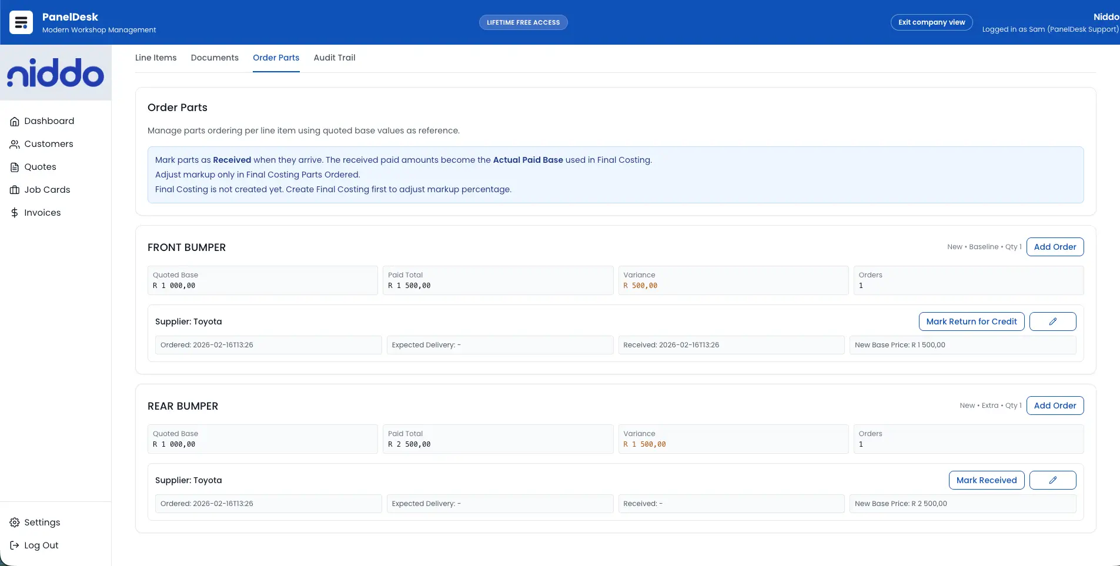The width and height of the screenshot is (1120, 566).
Task: Add an order for Rear Bumper
Action: (x=1055, y=405)
